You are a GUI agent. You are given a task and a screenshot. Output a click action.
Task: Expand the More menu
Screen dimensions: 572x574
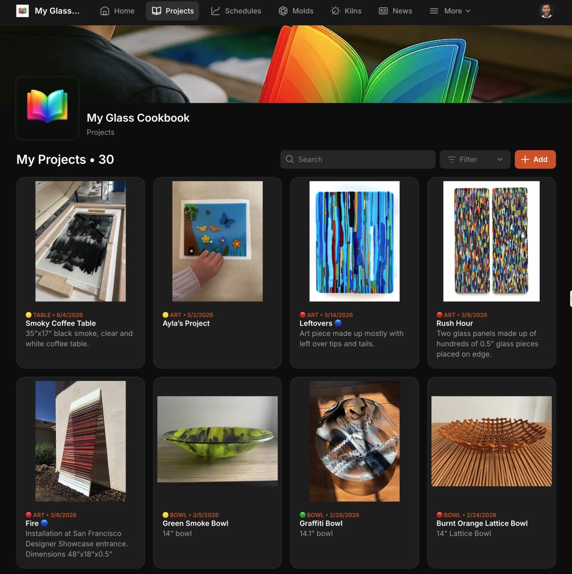coord(450,11)
